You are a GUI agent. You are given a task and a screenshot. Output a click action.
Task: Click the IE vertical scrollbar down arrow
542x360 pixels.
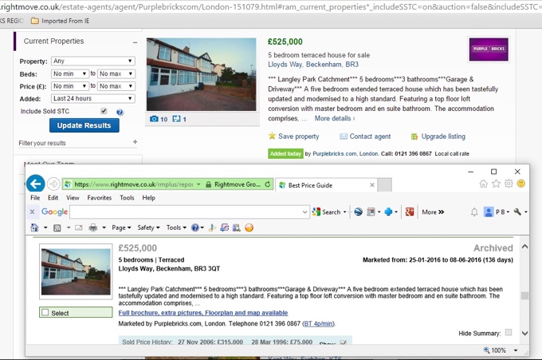click(x=524, y=334)
